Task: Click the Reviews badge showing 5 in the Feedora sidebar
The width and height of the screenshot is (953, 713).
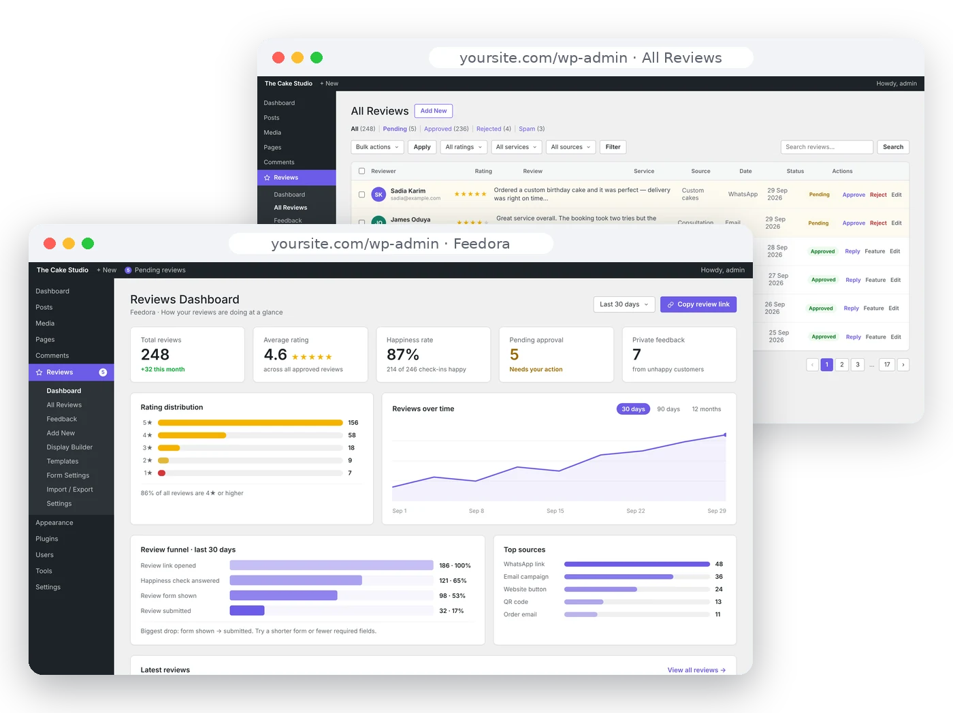Action: pyautogui.click(x=103, y=373)
